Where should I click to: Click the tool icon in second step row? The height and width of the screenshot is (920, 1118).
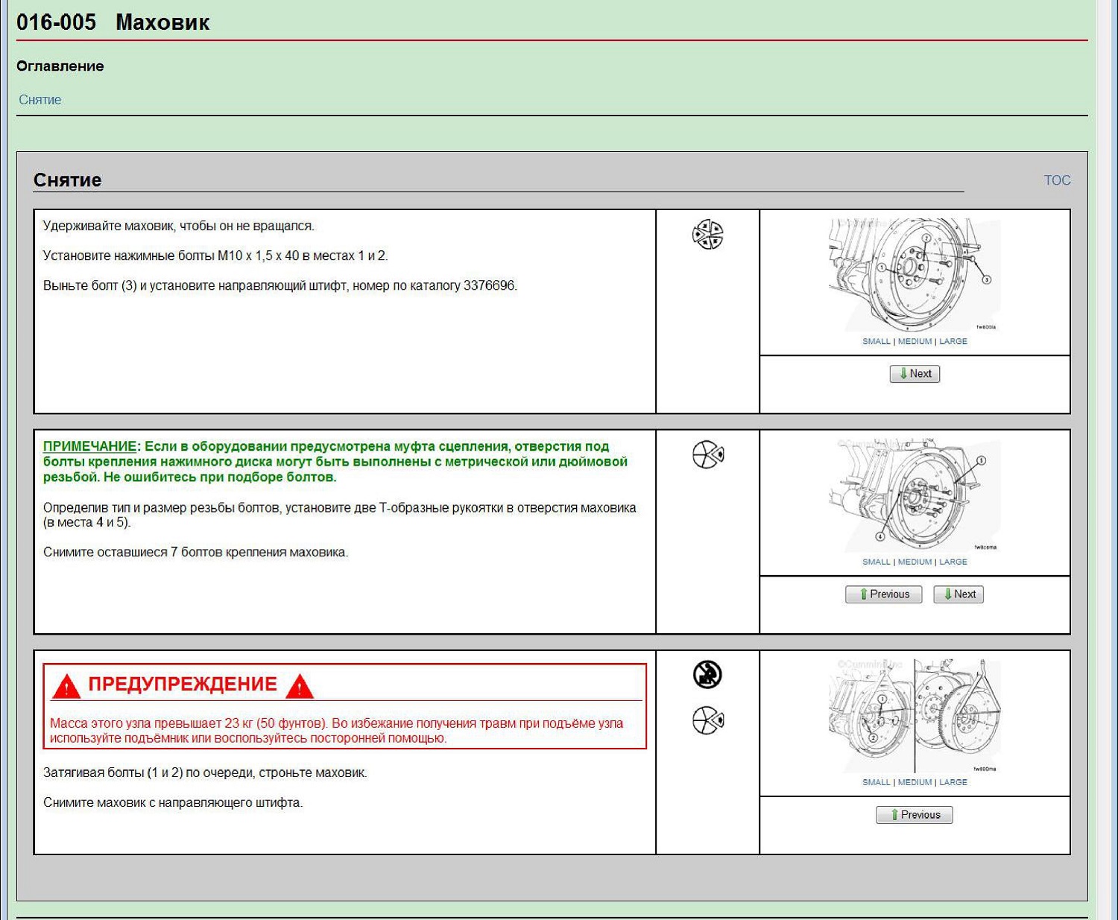point(707,454)
